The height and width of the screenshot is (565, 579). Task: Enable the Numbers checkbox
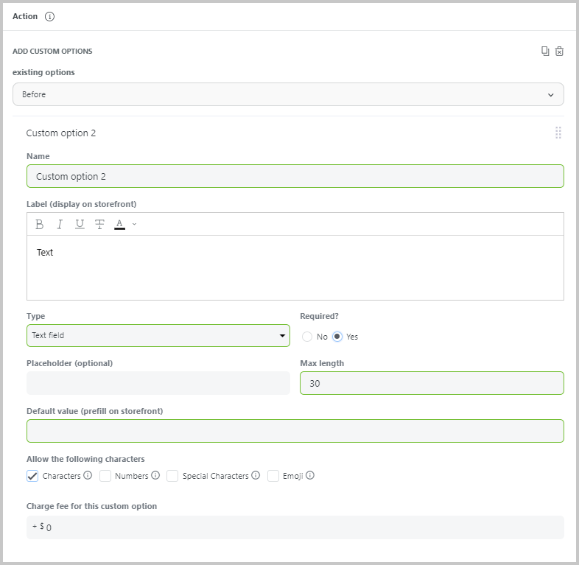(x=105, y=476)
